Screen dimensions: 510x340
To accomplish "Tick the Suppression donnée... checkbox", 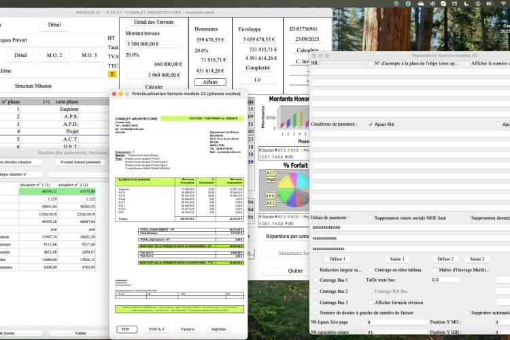I will 467,218.
